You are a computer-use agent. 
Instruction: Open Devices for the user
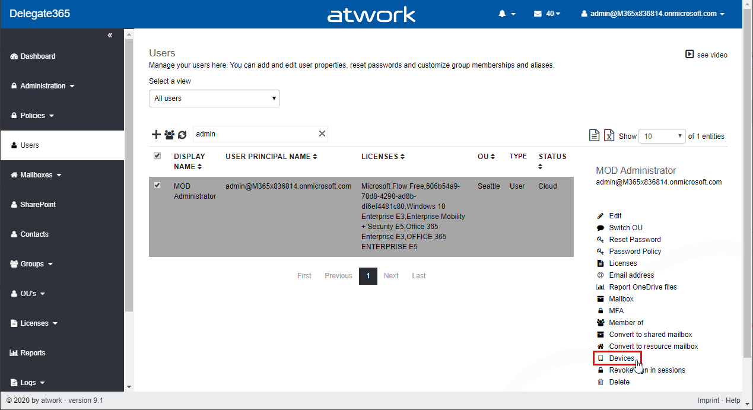(x=617, y=358)
